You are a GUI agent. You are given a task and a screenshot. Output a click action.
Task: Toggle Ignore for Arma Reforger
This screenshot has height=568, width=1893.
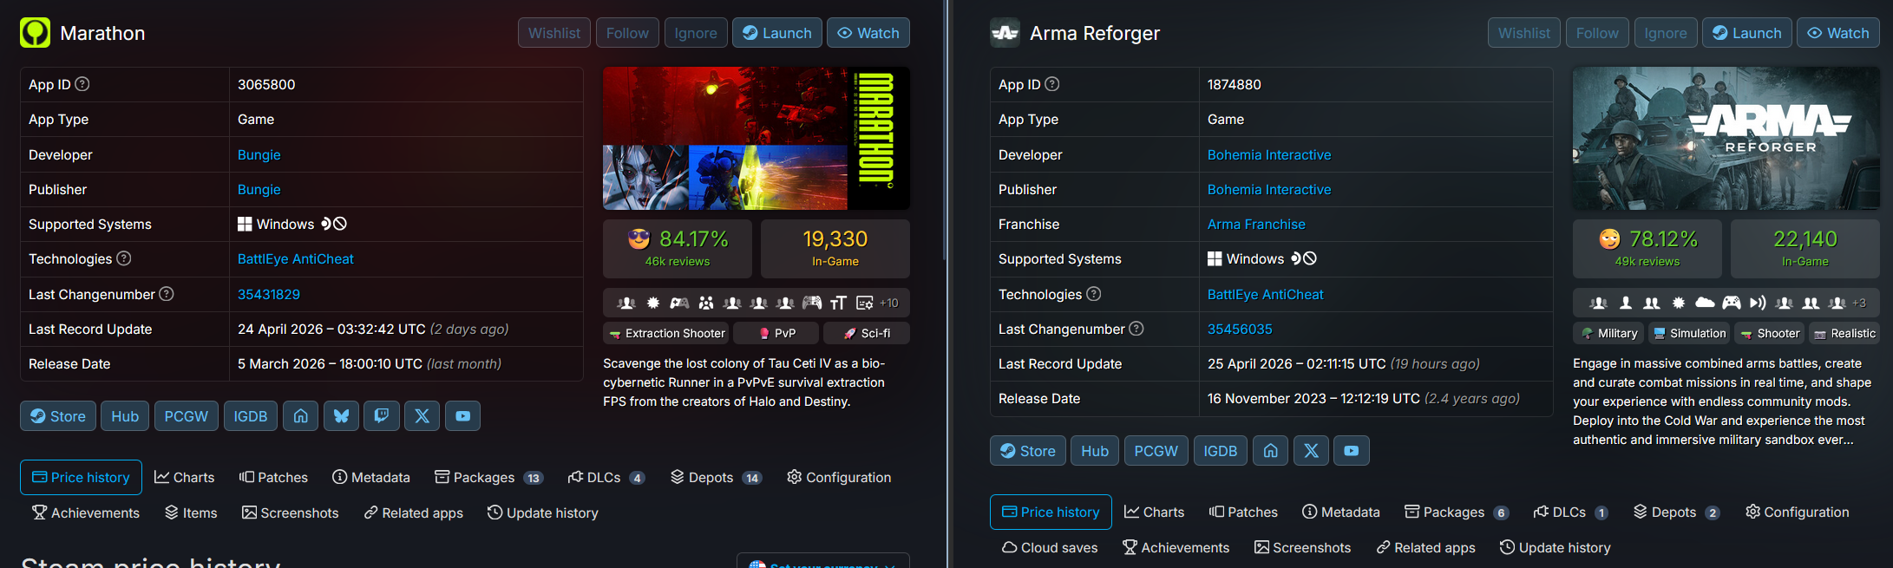(x=1666, y=33)
